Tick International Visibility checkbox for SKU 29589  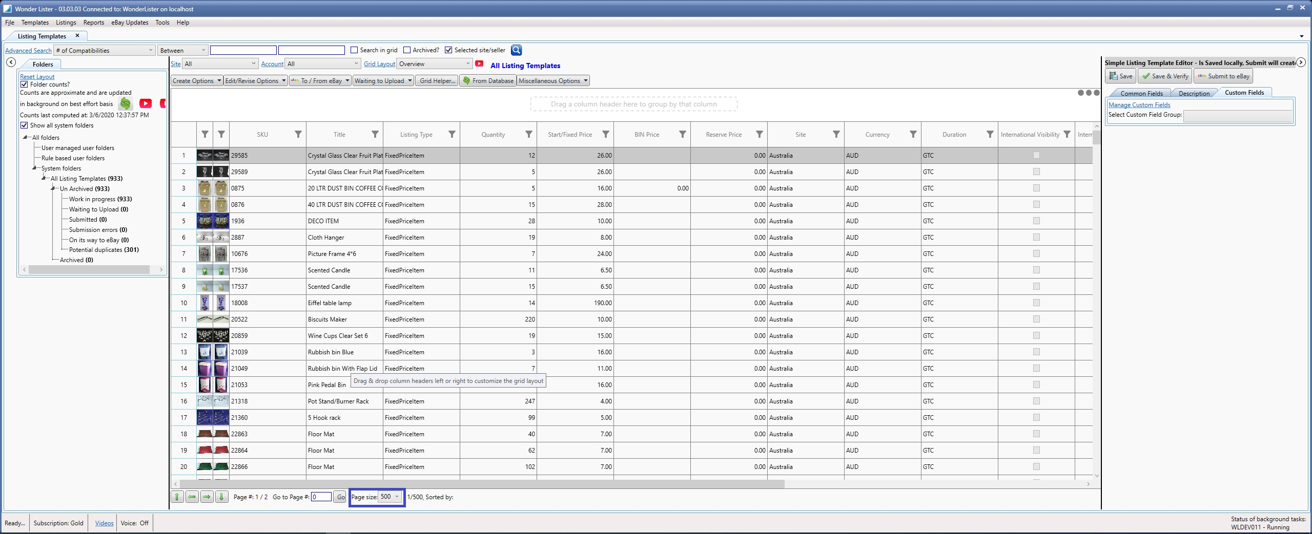click(1036, 172)
